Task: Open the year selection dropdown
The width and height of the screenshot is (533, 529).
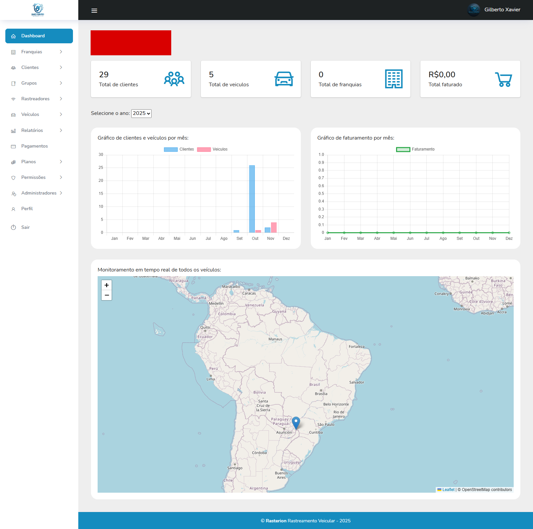Action: pyautogui.click(x=142, y=113)
